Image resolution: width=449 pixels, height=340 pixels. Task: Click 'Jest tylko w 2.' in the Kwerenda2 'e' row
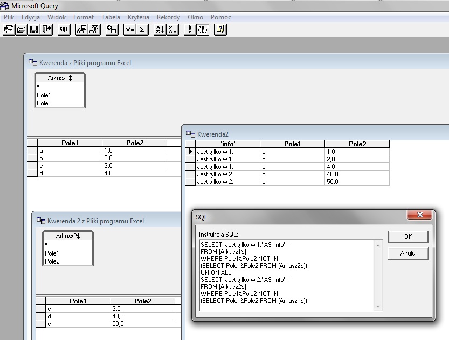point(227,182)
